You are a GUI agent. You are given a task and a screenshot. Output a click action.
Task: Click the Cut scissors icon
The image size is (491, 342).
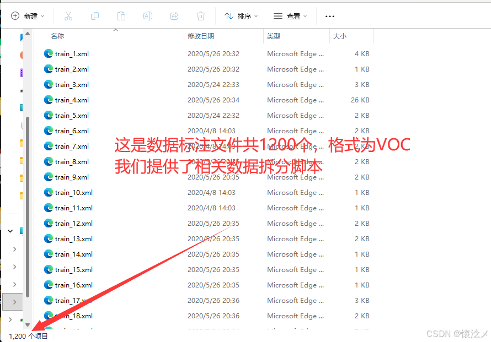click(68, 16)
